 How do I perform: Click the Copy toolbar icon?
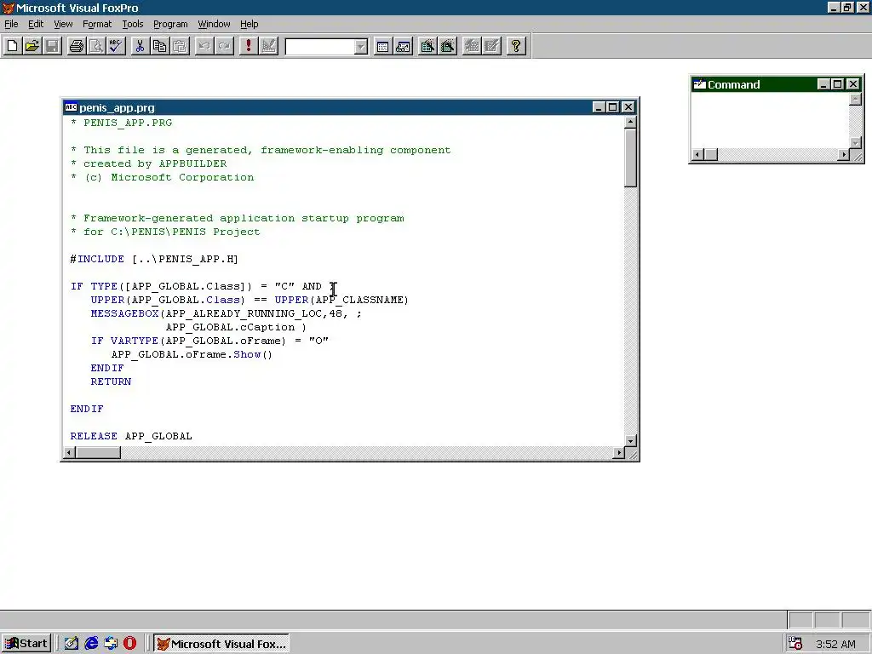159,46
